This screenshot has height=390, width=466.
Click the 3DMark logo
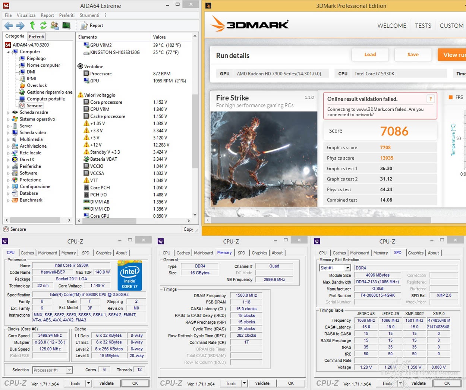[x=249, y=25]
